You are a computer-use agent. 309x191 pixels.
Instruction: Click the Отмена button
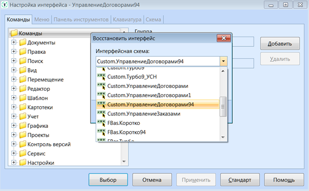coord(152,180)
